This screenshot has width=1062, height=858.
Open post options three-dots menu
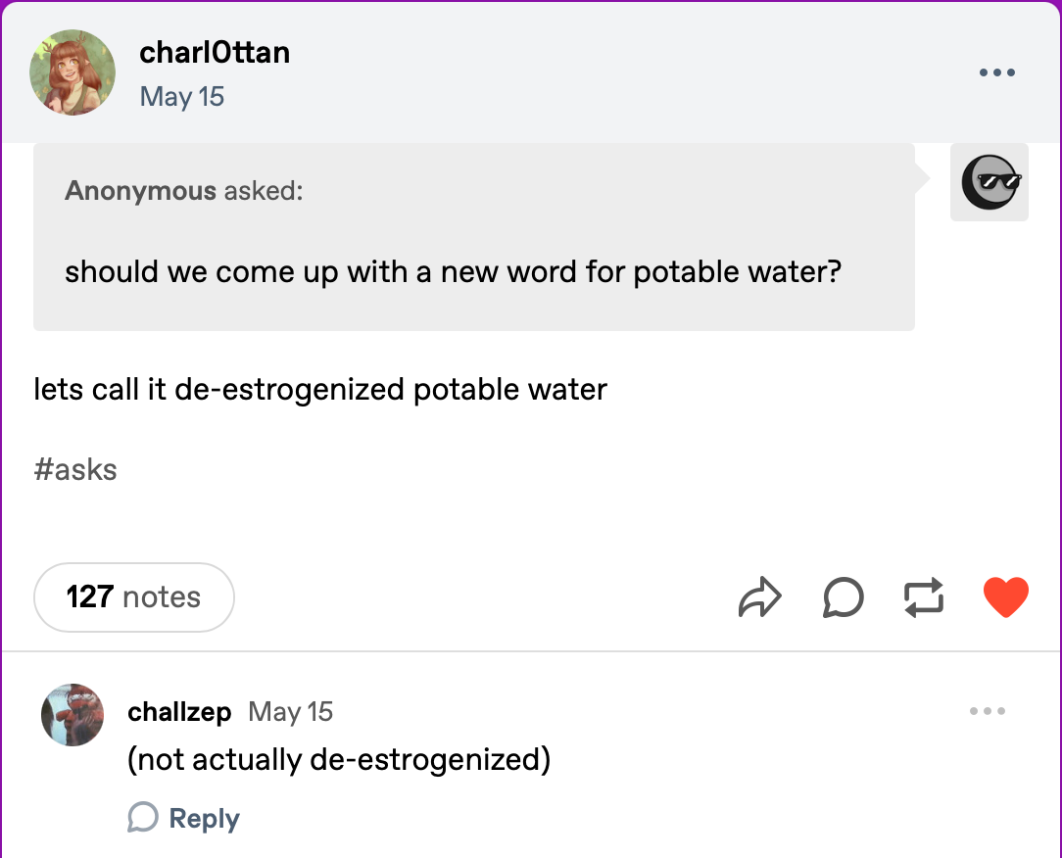click(997, 72)
